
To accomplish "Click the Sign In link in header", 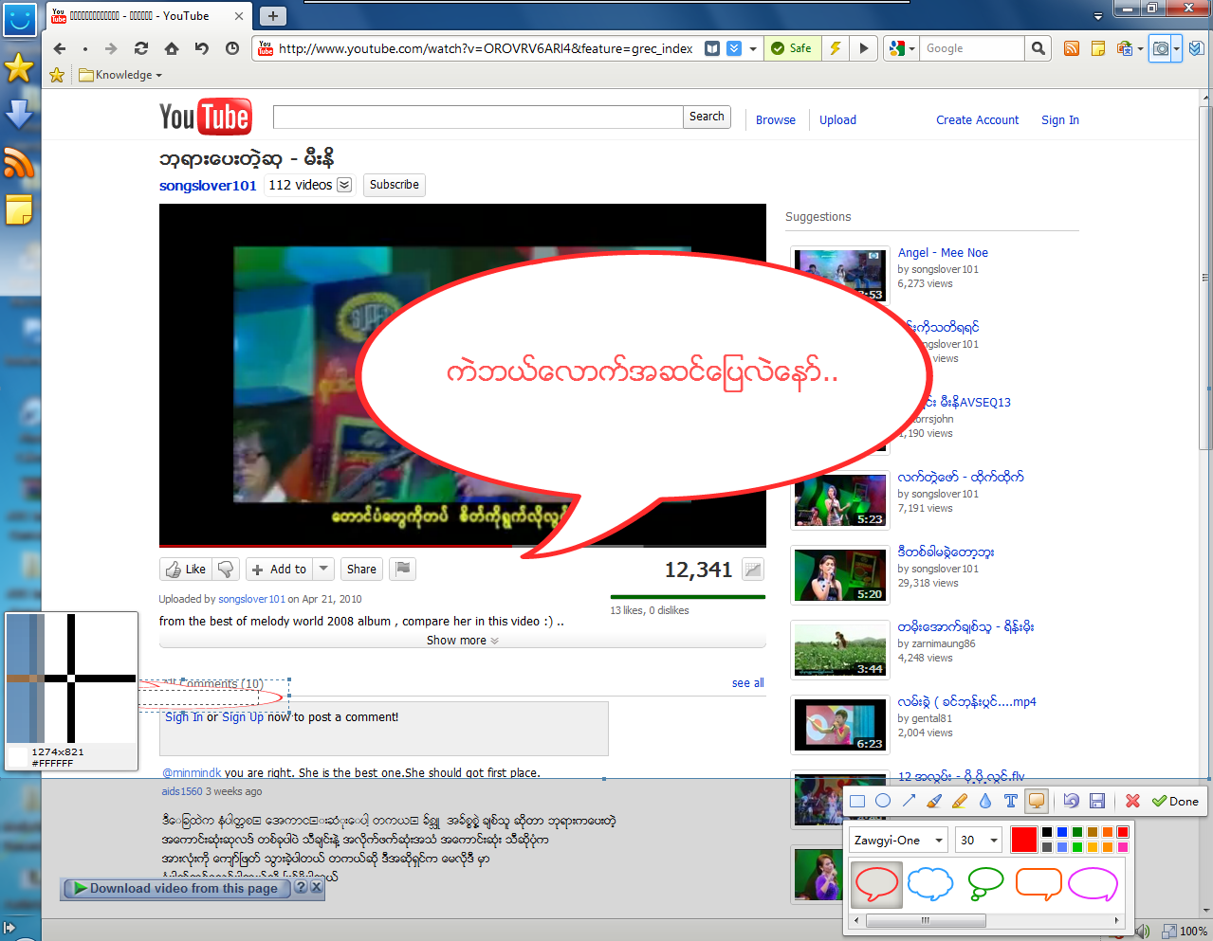I will (x=1060, y=120).
